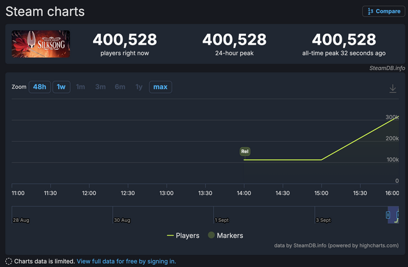Click all-time peak 32 seconds ago text
Image resolution: width=408 pixels, height=267 pixels.
344,54
